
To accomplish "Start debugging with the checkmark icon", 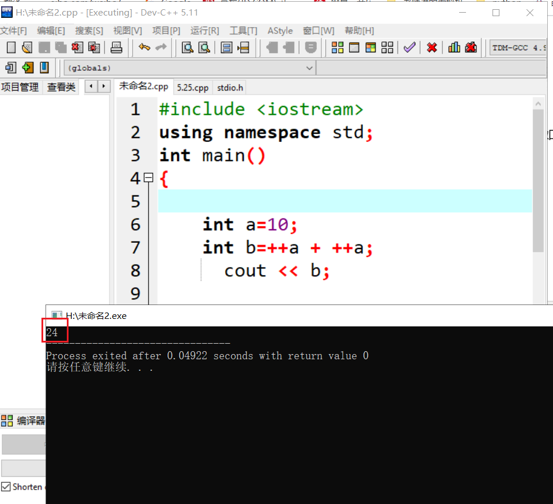I will [x=410, y=47].
